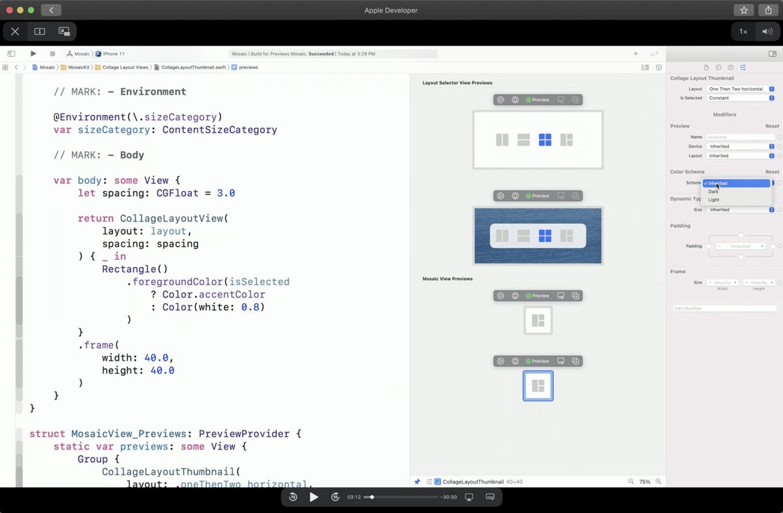Click the Padding value stepper field

[741, 246]
